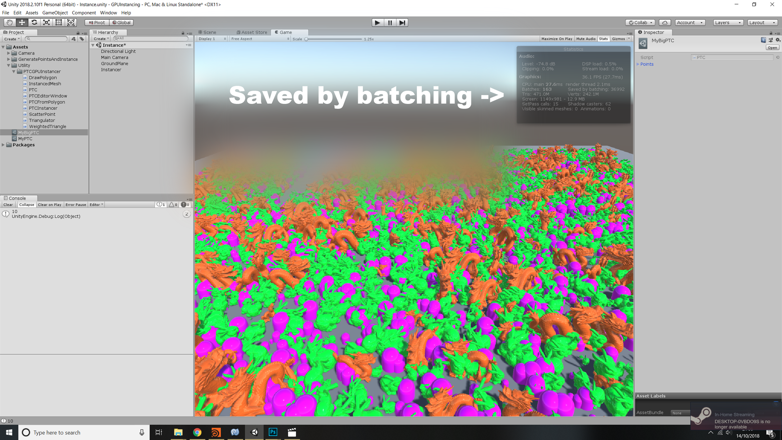Viewport: 782px width, 440px height.
Task: Open Display 1 dropdown
Action: pos(212,39)
